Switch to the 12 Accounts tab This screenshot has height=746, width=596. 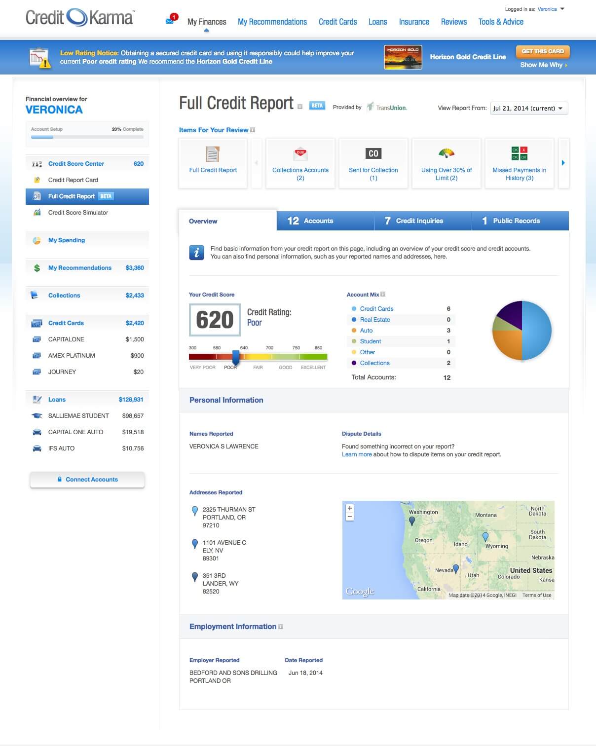pos(325,221)
